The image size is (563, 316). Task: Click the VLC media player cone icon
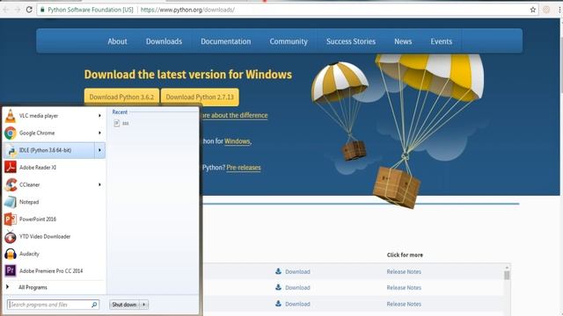(x=11, y=116)
